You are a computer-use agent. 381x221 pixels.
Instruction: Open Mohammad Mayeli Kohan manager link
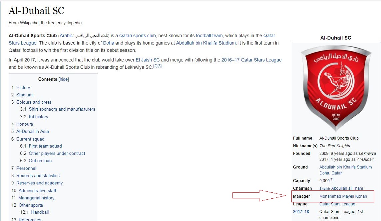(343, 196)
